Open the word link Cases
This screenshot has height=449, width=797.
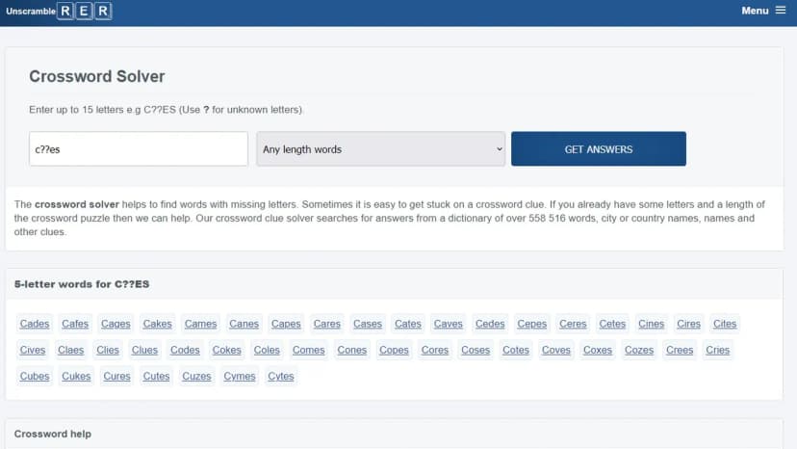pos(368,324)
